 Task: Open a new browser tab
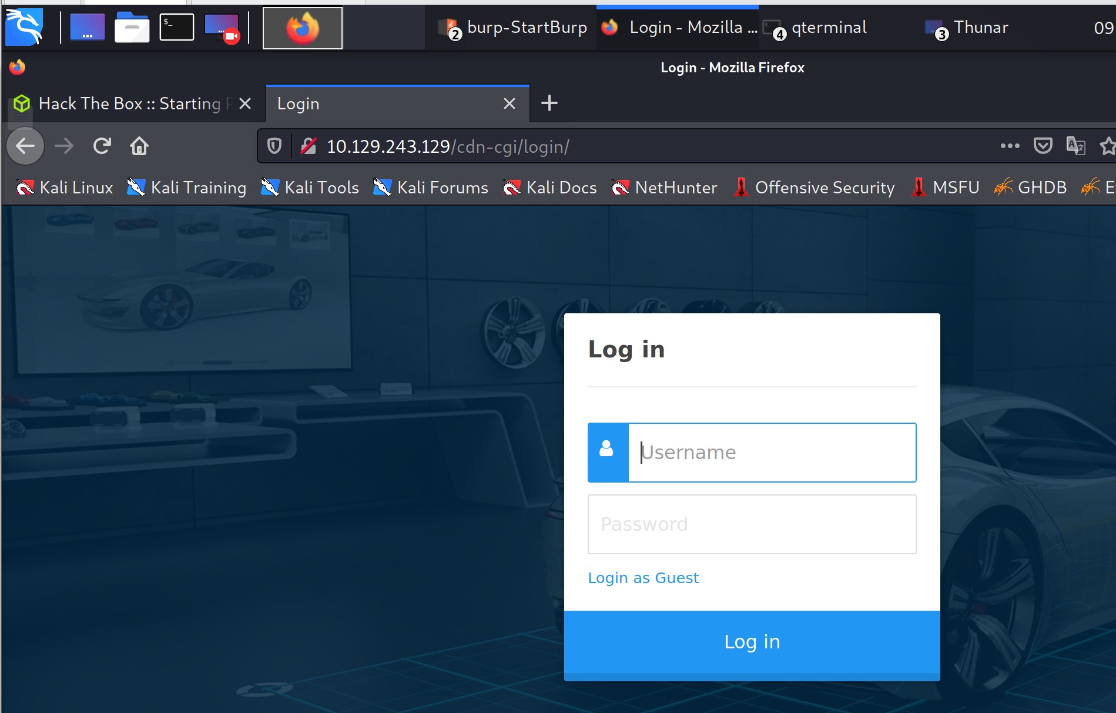tap(549, 103)
